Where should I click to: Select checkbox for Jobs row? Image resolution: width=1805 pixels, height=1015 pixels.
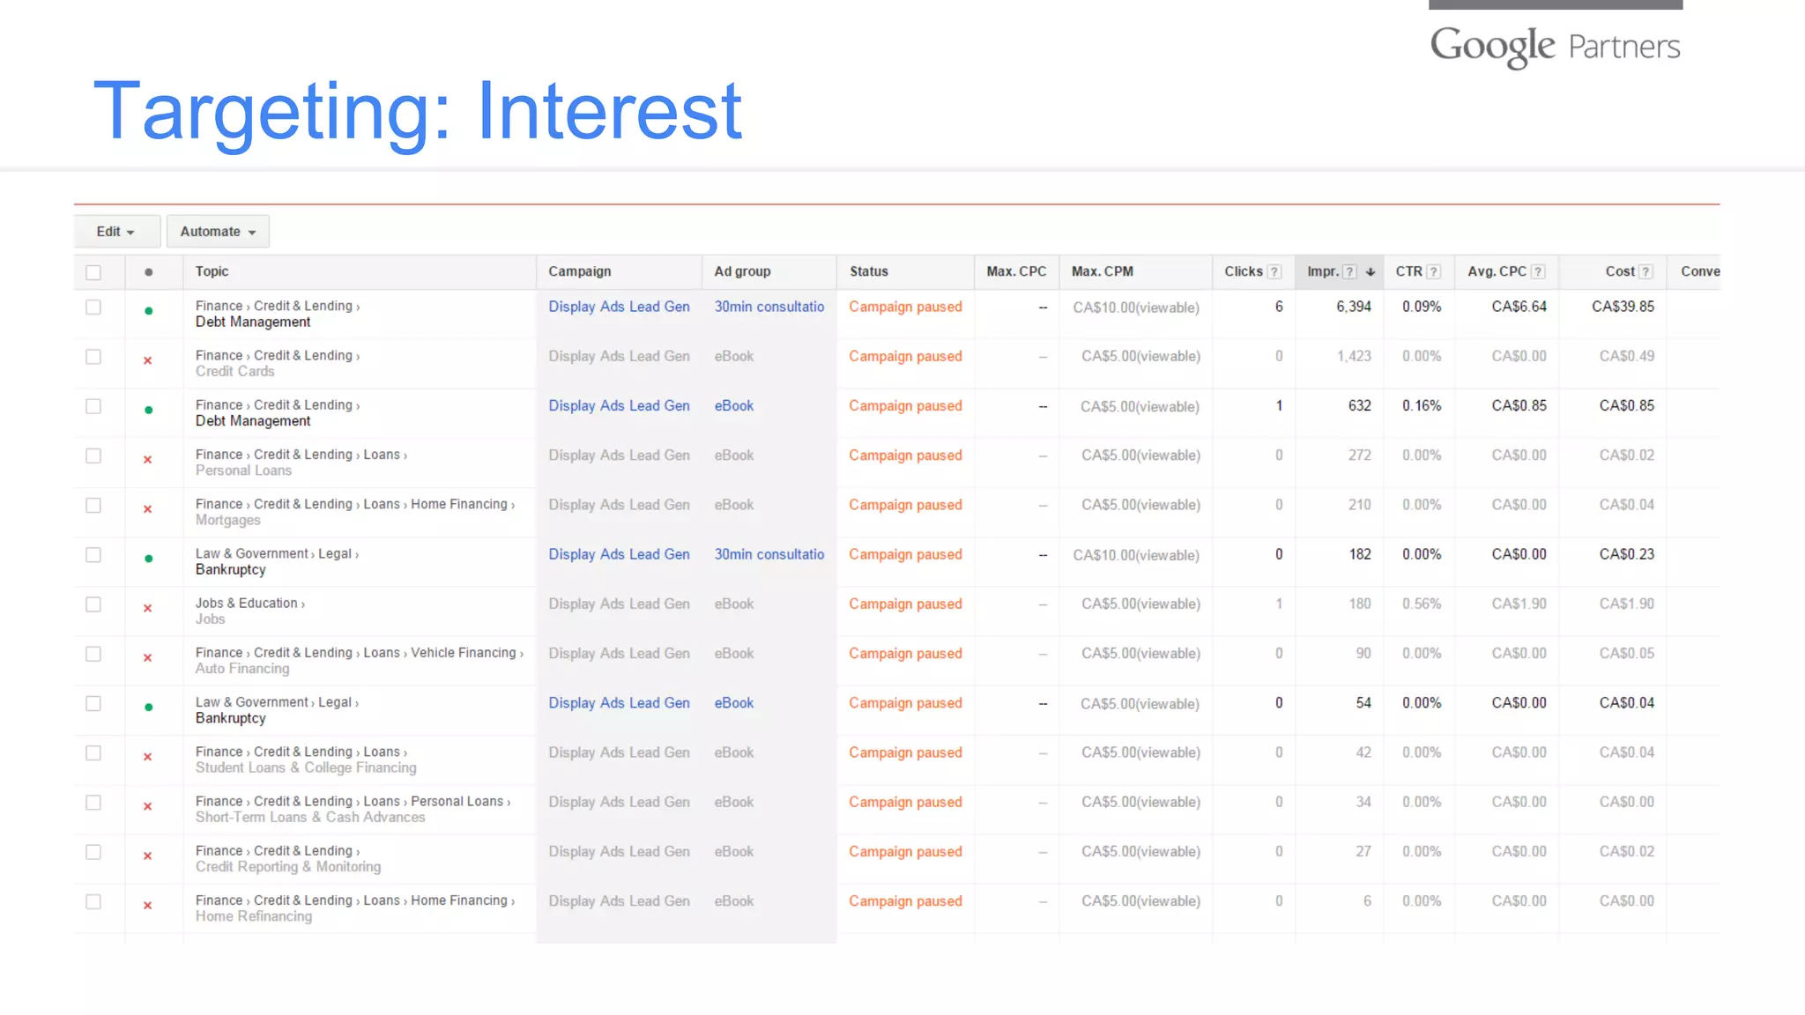click(x=93, y=604)
